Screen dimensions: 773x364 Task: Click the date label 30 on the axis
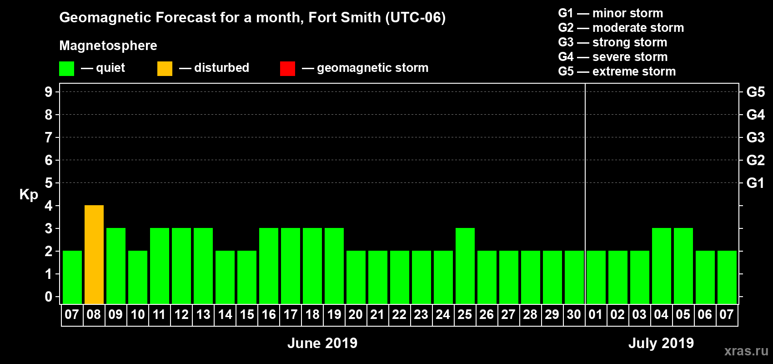[x=574, y=314]
